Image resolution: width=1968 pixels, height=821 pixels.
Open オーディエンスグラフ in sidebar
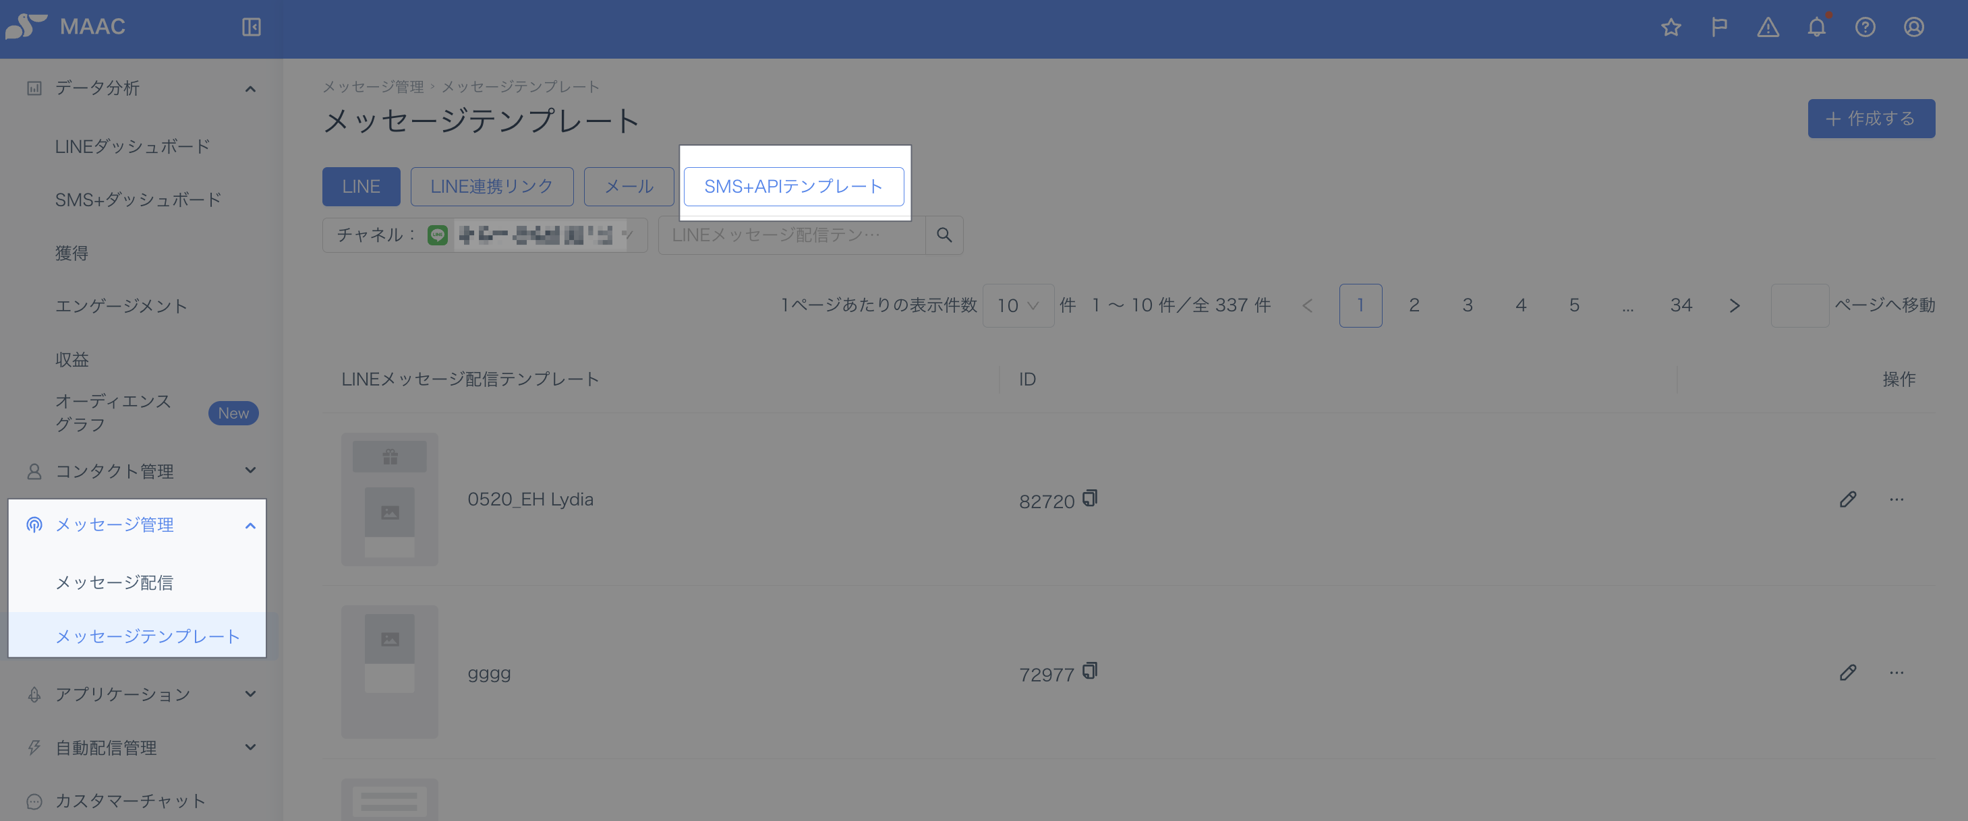point(113,413)
